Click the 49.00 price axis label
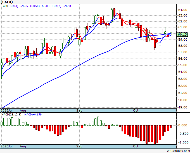This screenshot has height=153, width=190. click(183, 107)
